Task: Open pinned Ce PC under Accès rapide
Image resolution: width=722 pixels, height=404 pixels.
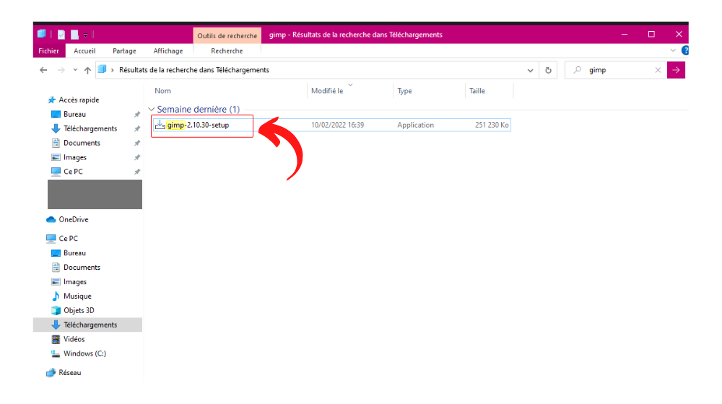Action: click(73, 172)
